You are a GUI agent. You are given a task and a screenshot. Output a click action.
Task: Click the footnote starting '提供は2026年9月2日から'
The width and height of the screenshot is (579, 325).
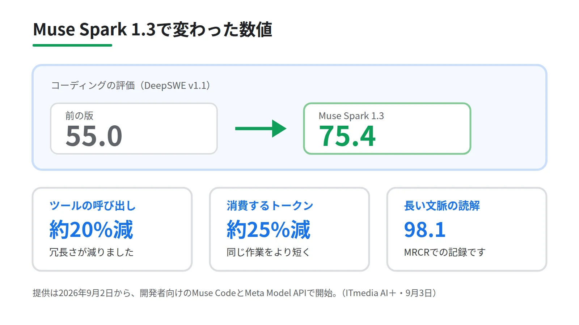pos(234,293)
